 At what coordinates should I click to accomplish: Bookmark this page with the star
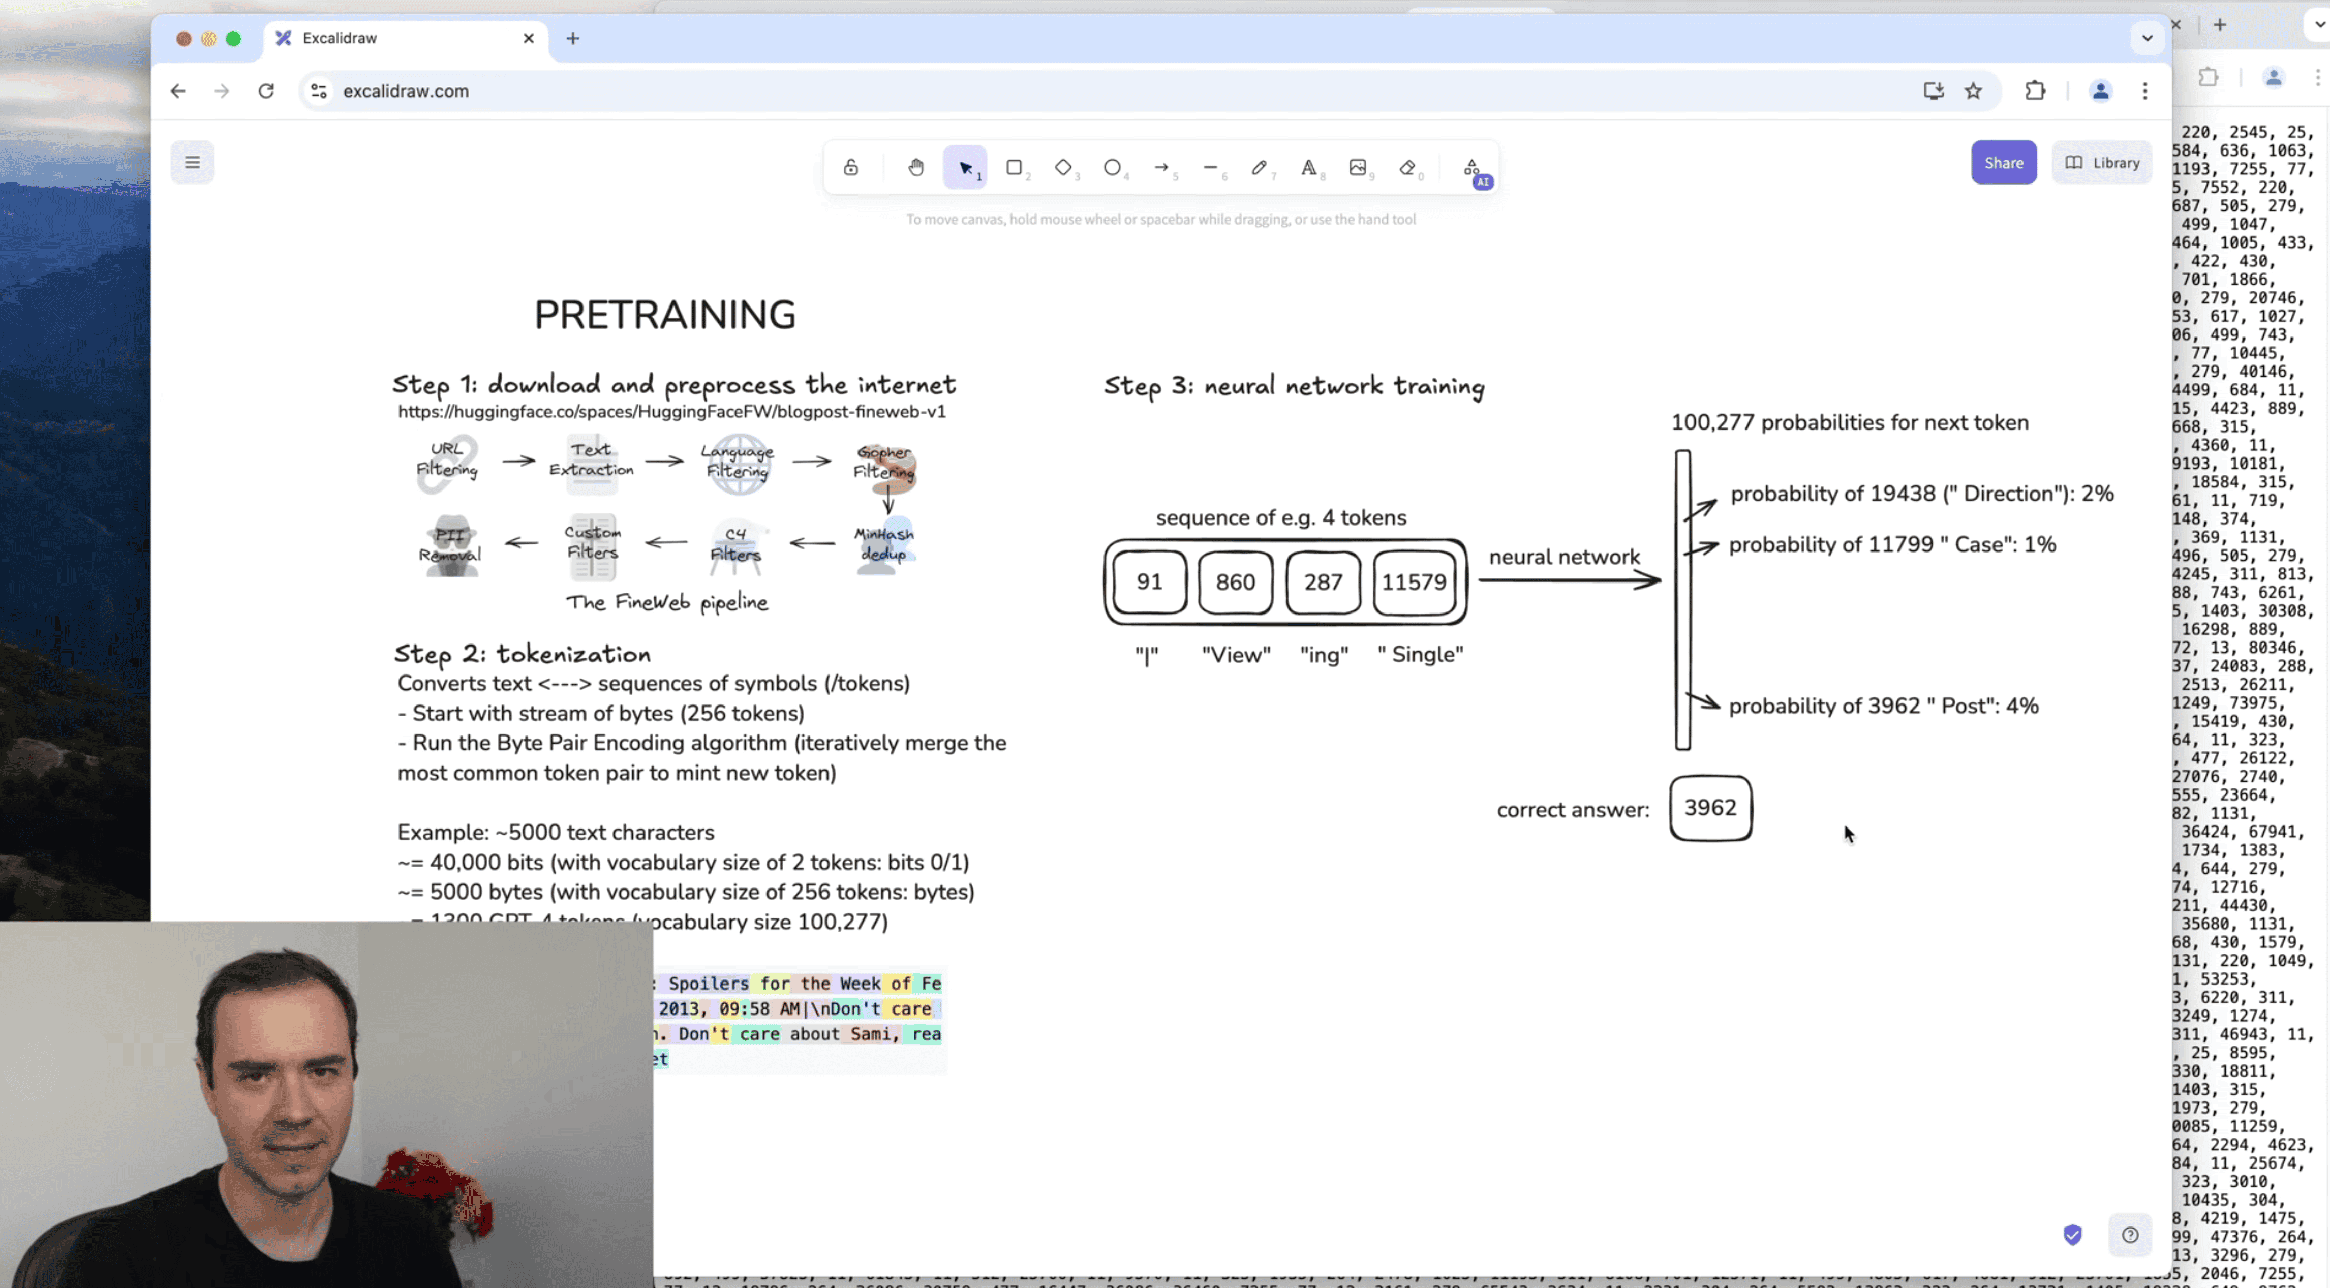(1973, 90)
